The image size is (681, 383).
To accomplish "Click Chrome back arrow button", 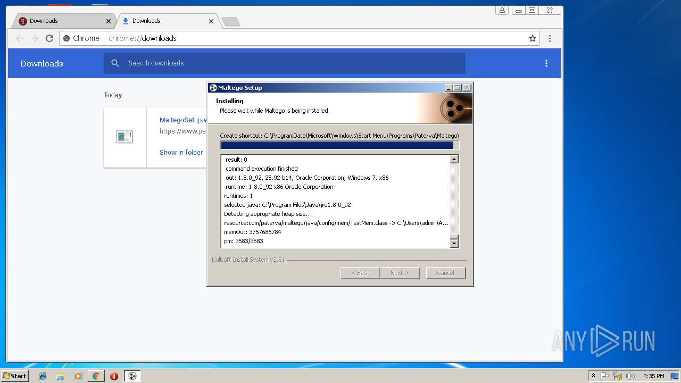I will [x=20, y=38].
